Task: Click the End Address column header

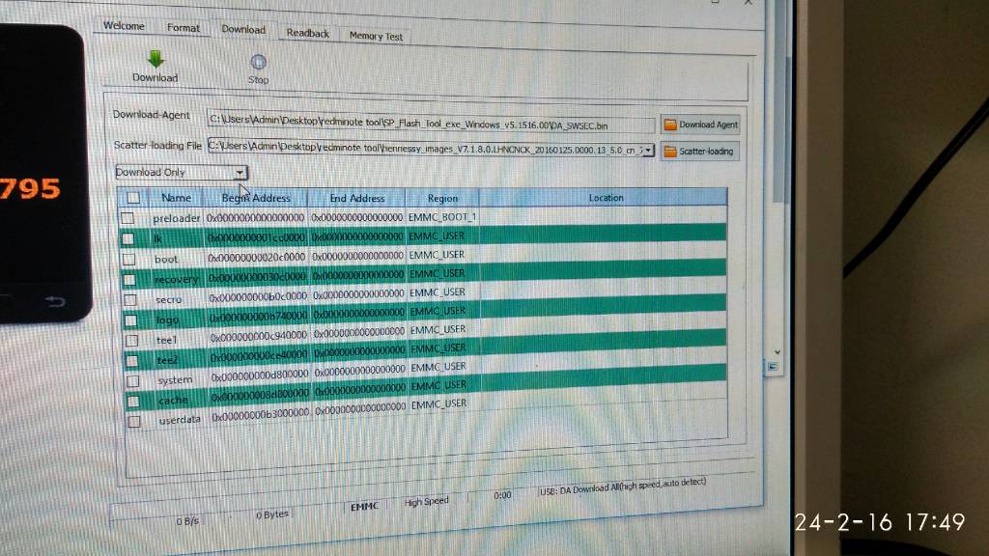Action: tap(357, 198)
